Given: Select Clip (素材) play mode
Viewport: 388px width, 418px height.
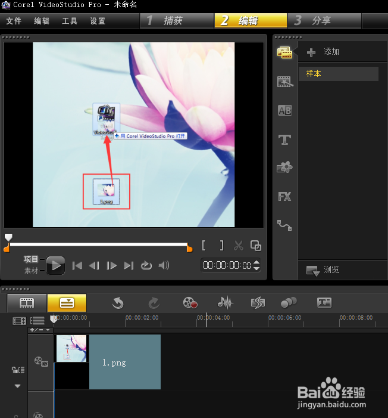Looking at the screenshot, I should (31, 271).
